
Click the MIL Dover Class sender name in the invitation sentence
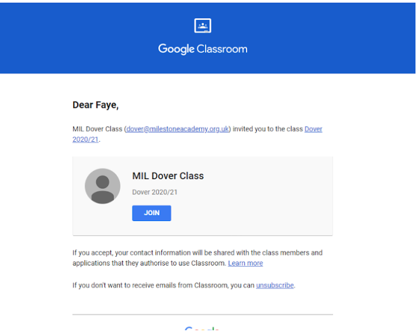click(x=97, y=129)
